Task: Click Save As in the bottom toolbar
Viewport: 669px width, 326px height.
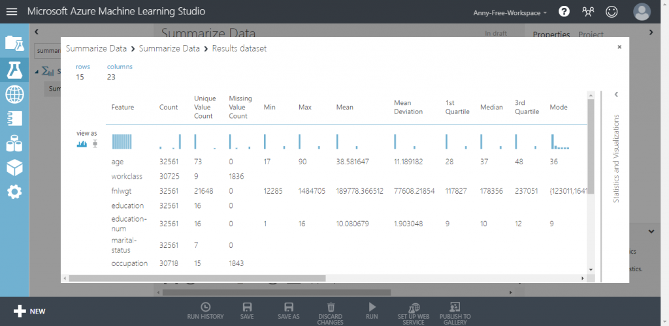Action: coord(289,311)
